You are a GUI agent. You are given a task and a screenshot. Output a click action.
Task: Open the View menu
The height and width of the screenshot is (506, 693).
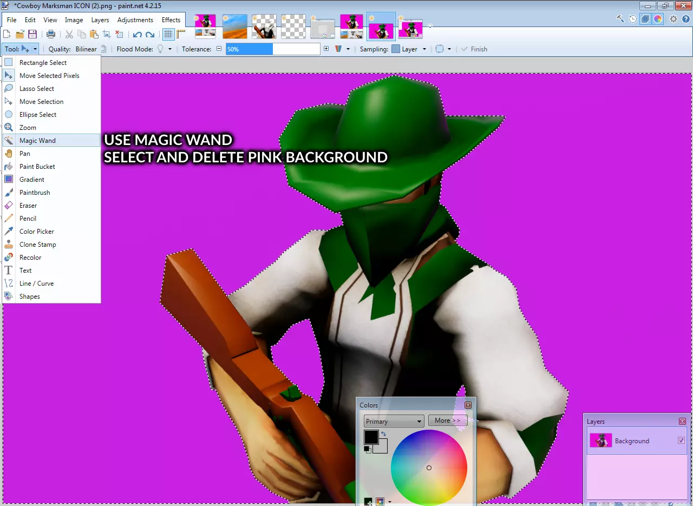[x=50, y=20]
